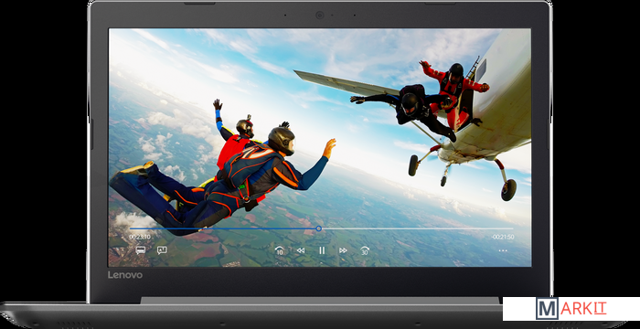This screenshot has height=329, width=640.
Task: Toggle the remaining time -00:21:50 display
Action: [x=503, y=237]
